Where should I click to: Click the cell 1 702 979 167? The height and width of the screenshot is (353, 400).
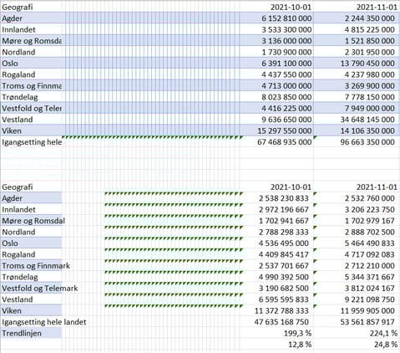(370, 221)
